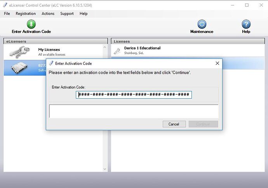Click the eLicensers panel header
This screenshot has width=268, height=188.
point(56,41)
